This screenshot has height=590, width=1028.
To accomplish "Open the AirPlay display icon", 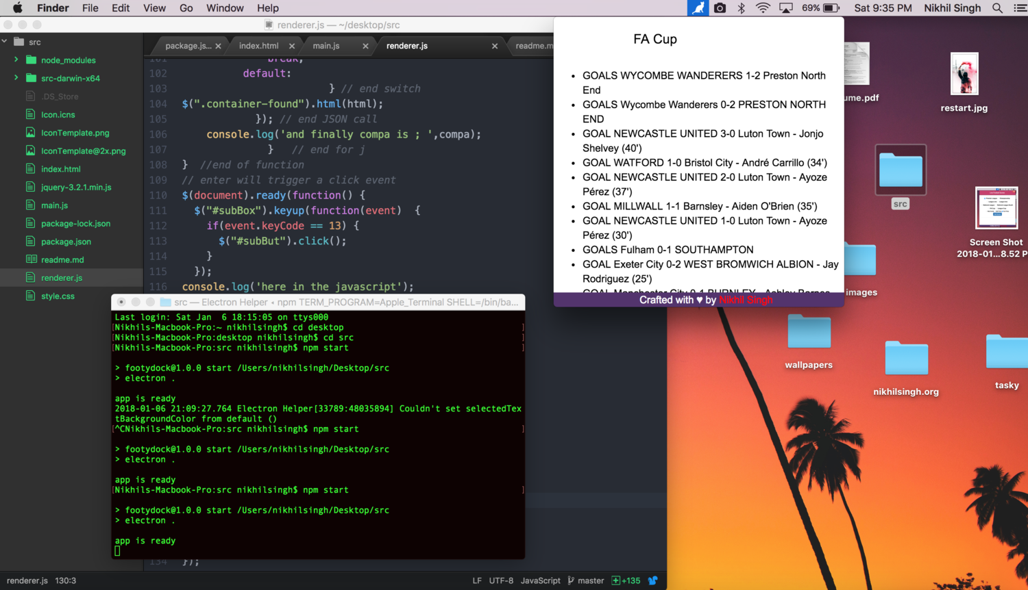I will (x=786, y=8).
